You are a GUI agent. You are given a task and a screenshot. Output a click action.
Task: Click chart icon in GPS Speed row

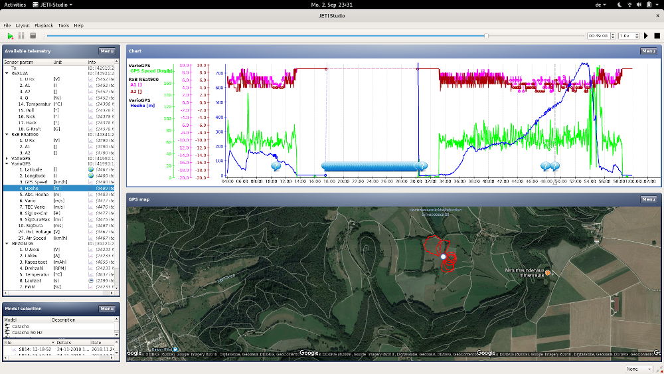point(90,182)
